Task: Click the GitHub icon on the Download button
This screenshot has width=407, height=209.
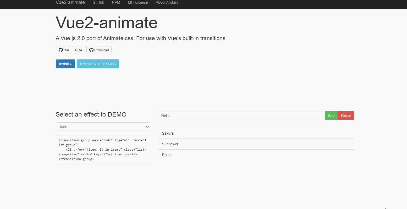Action: click(91, 50)
